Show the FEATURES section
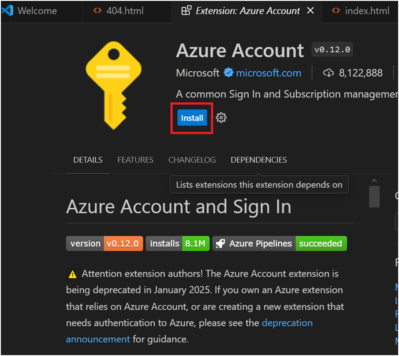The width and height of the screenshot is (399, 356). click(x=135, y=160)
